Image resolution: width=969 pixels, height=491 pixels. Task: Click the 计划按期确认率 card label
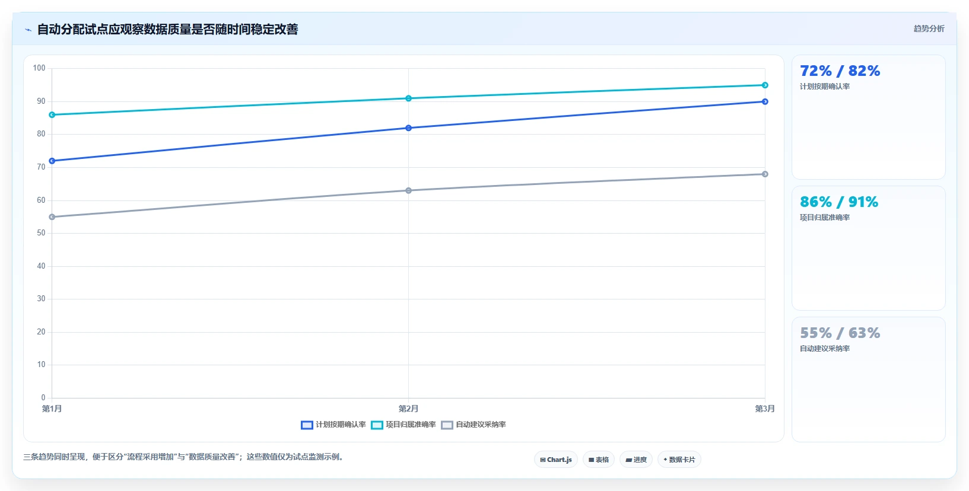pyautogui.click(x=825, y=87)
